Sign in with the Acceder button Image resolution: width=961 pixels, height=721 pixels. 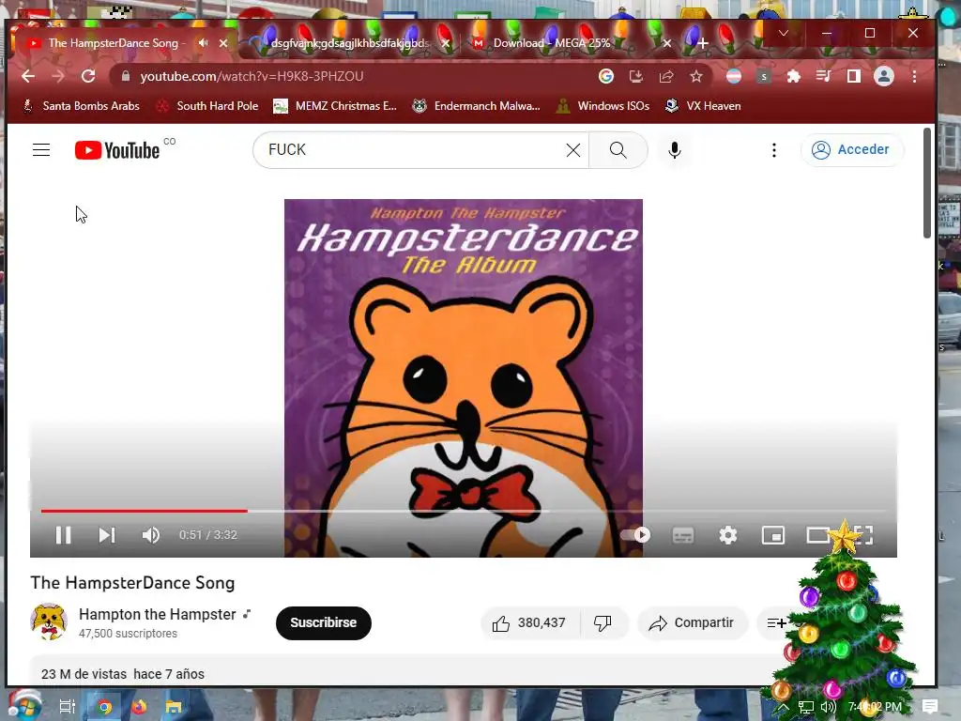tap(851, 149)
